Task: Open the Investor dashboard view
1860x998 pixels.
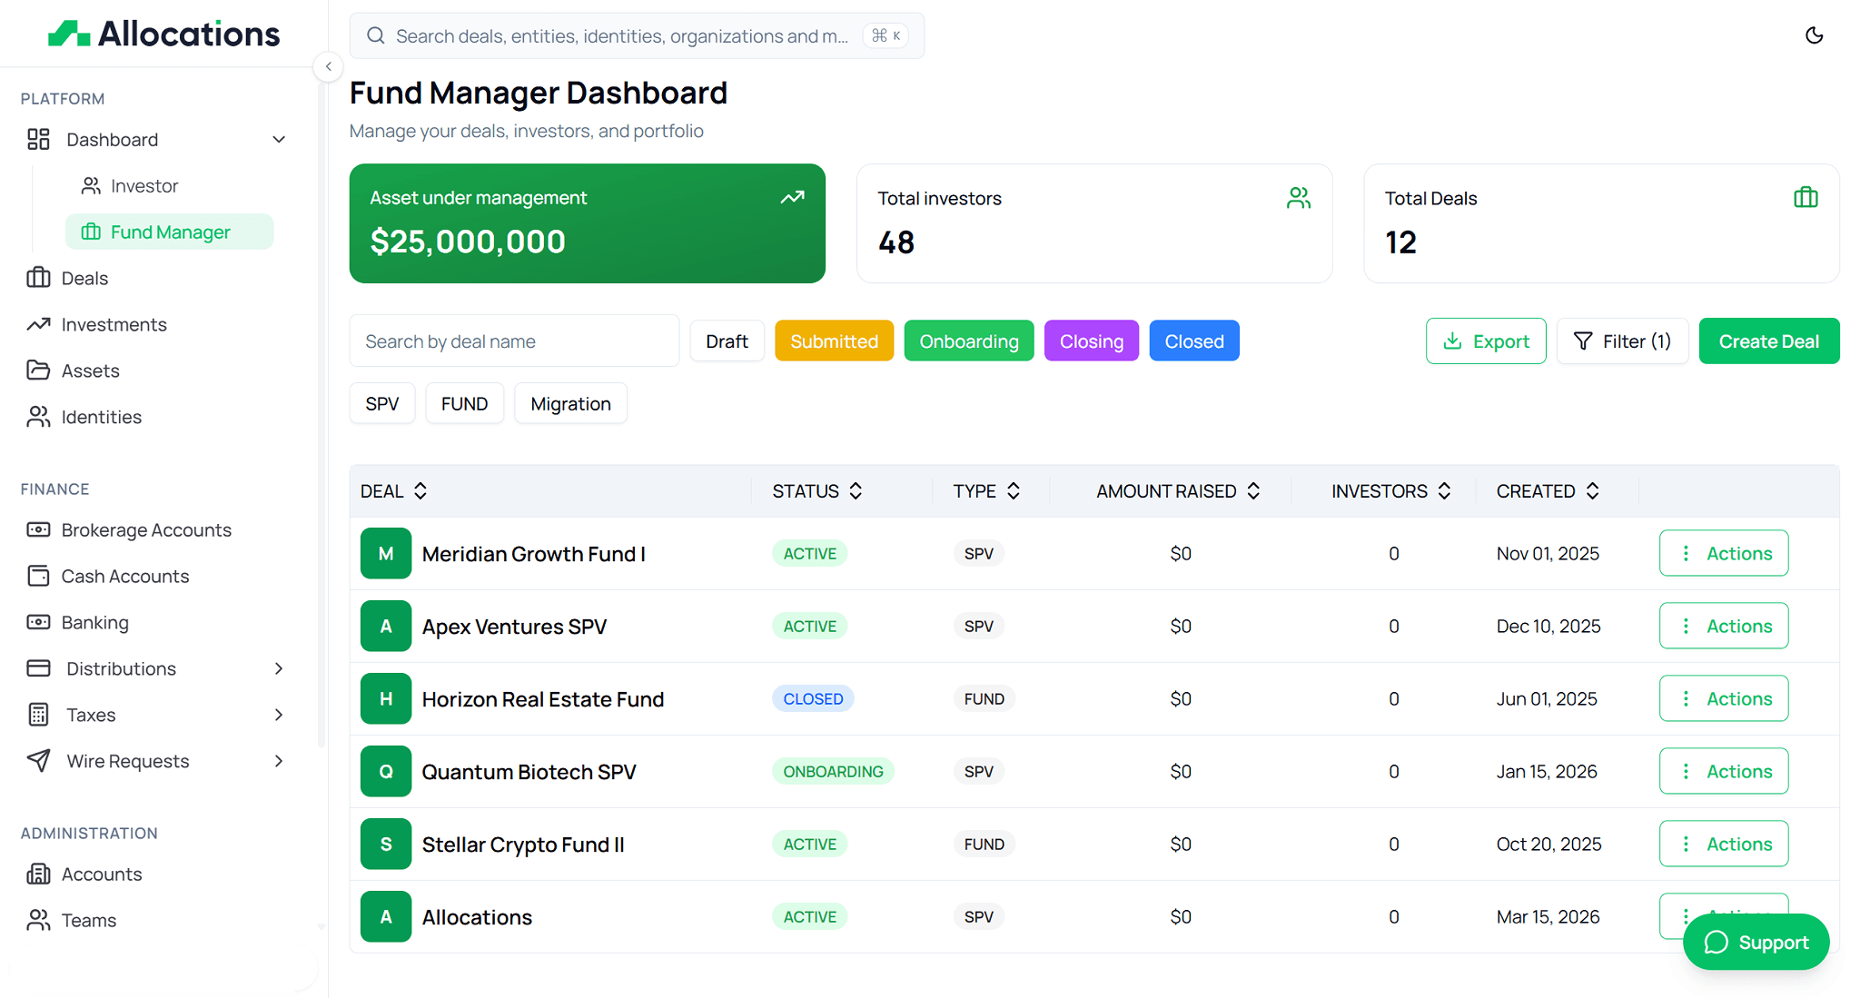Action: point(143,185)
